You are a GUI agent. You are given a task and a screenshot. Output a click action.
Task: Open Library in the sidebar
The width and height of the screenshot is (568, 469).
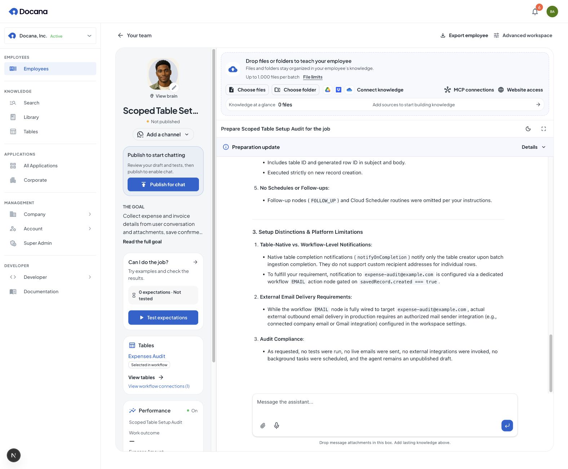click(50, 117)
